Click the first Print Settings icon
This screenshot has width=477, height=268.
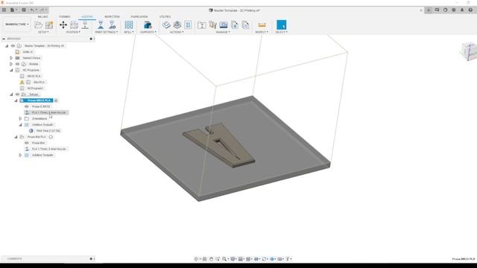[x=101, y=25]
